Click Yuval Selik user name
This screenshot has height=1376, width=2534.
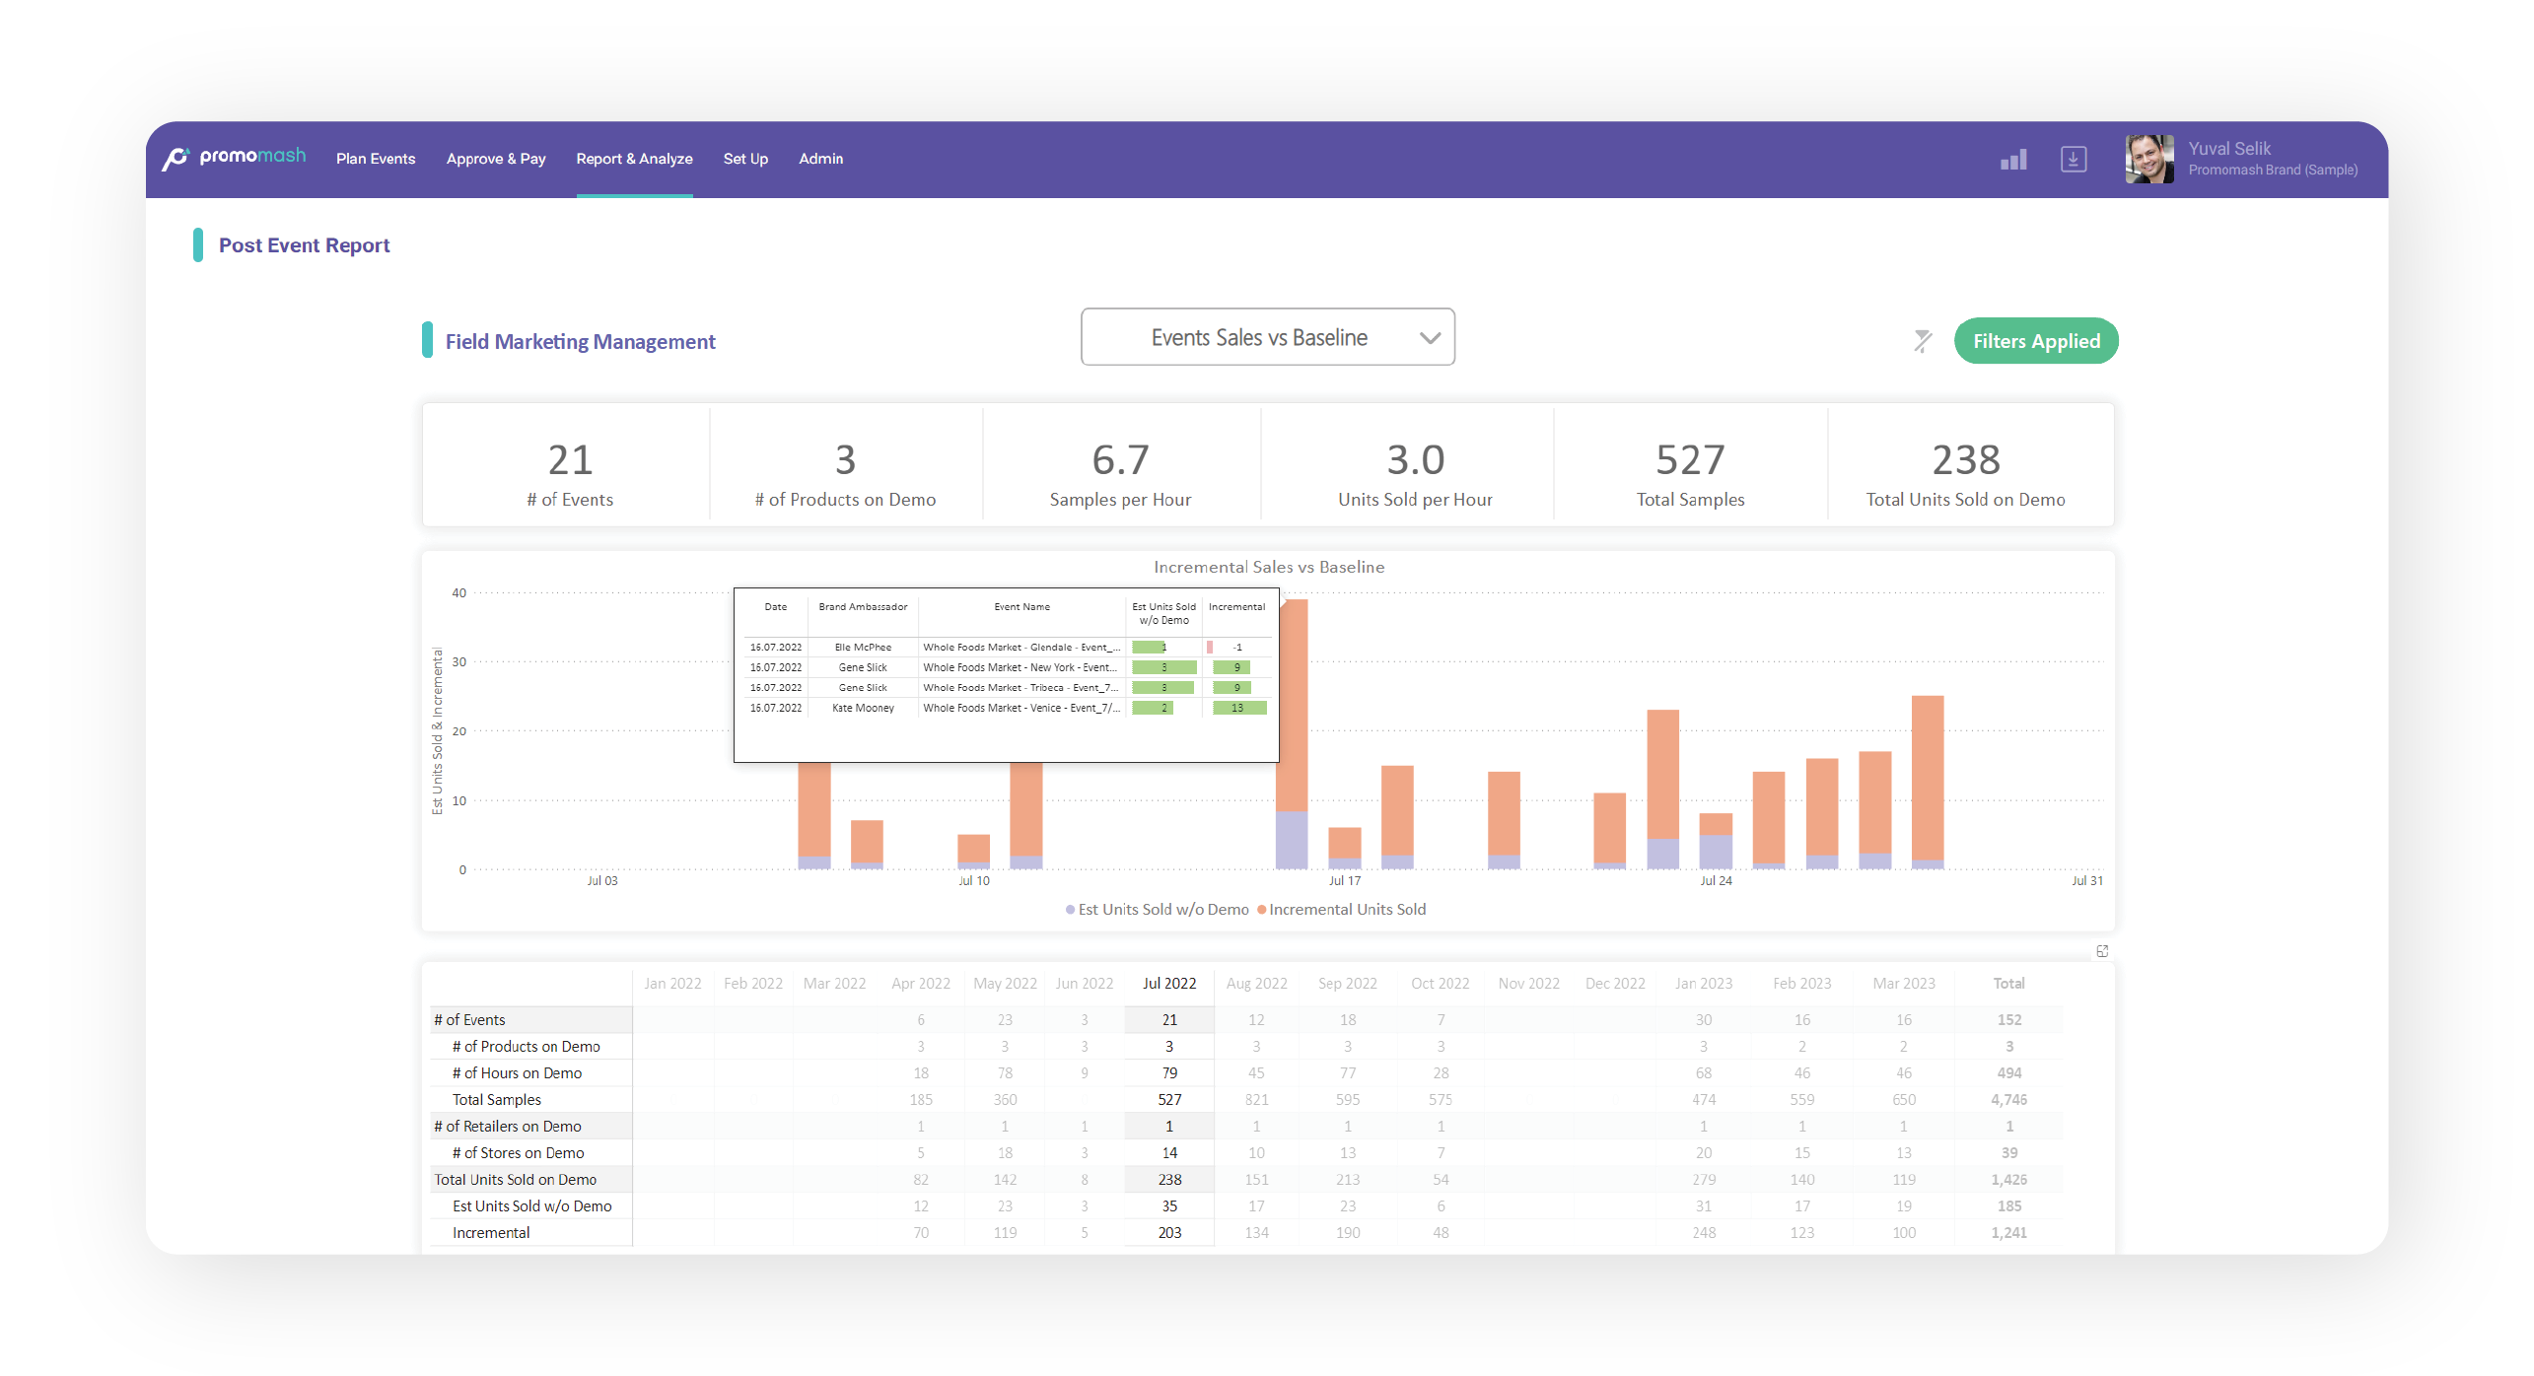point(2229,149)
